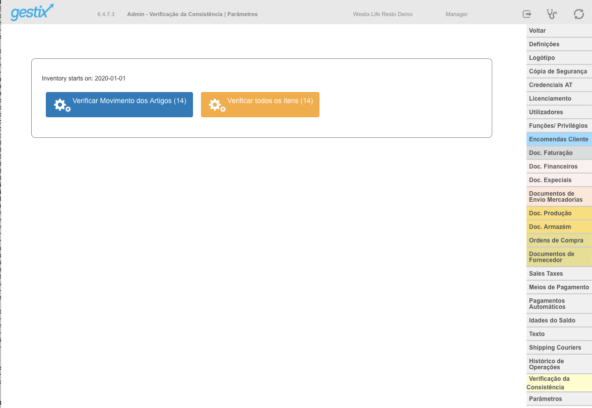Open Idades do Saldo

coord(559,320)
